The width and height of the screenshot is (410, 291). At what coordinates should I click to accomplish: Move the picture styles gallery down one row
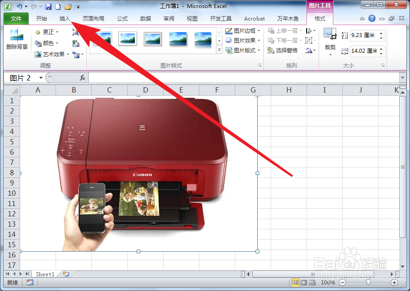coord(220,41)
